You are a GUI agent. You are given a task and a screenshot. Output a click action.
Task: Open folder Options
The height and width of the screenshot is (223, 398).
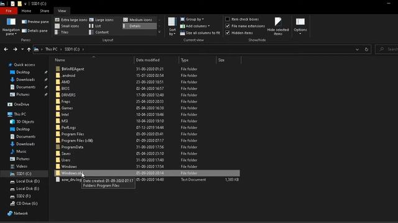coord(300,27)
